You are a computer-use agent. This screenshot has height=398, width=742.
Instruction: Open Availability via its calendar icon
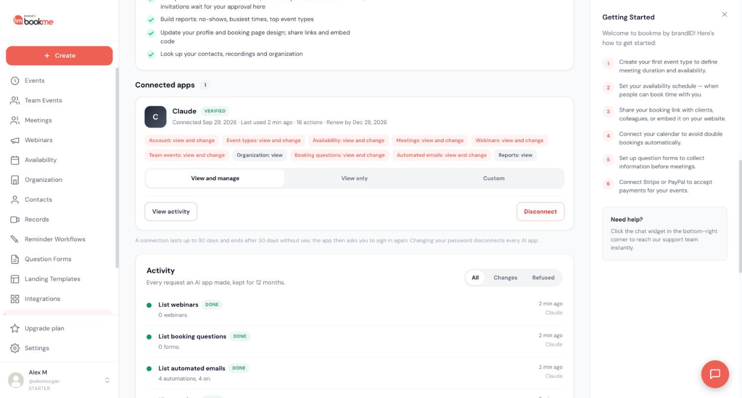[x=15, y=160]
